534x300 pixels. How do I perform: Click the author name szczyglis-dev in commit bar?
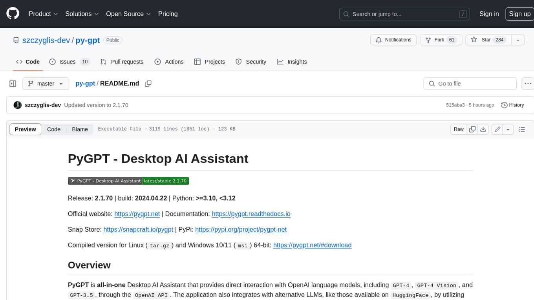(43, 105)
